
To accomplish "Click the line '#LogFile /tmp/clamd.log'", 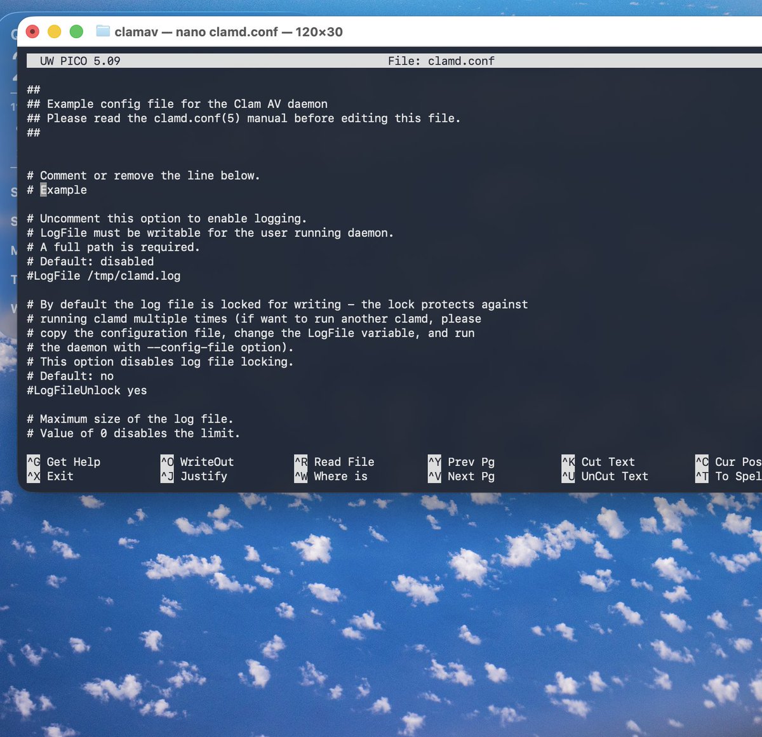I will (x=104, y=276).
